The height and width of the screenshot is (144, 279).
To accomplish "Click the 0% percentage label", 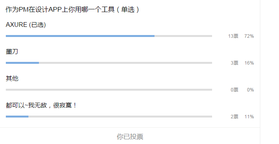I will 250,90.
